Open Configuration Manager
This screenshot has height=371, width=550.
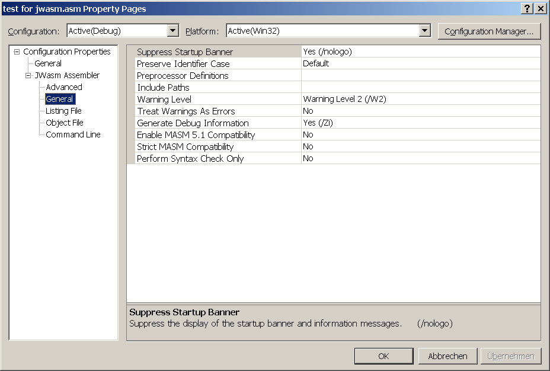489,31
